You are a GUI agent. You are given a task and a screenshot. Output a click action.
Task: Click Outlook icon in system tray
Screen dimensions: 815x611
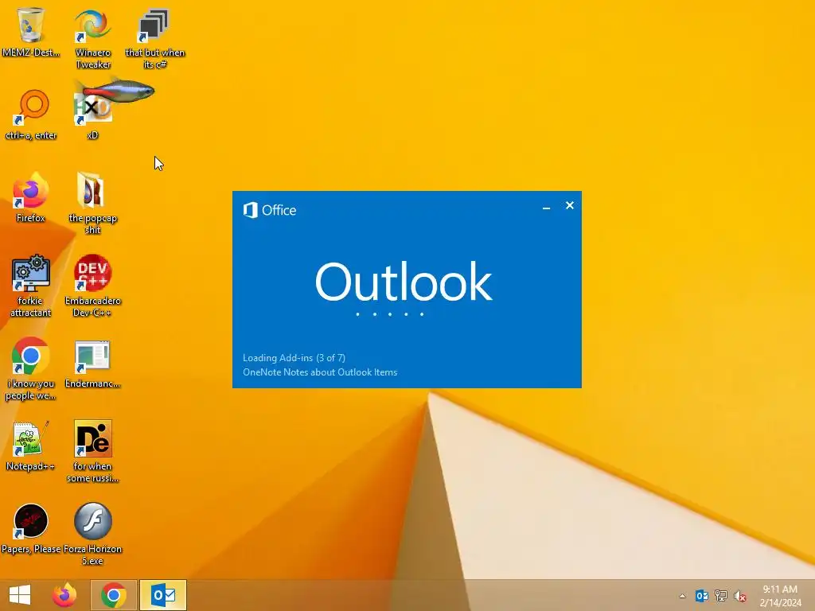point(702,596)
